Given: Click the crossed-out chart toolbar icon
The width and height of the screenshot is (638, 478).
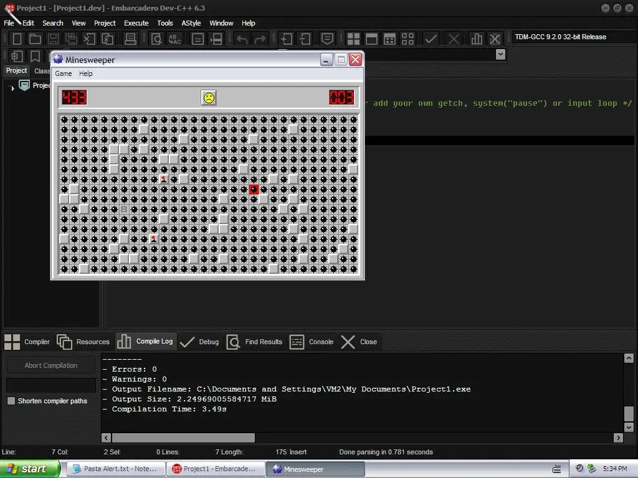Looking at the screenshot, I should tap(495, 39).
